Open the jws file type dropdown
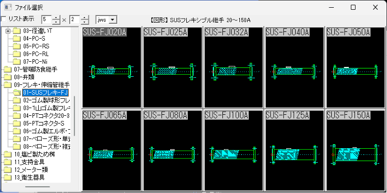The image size is (387, 193). (x=112, y=20)
